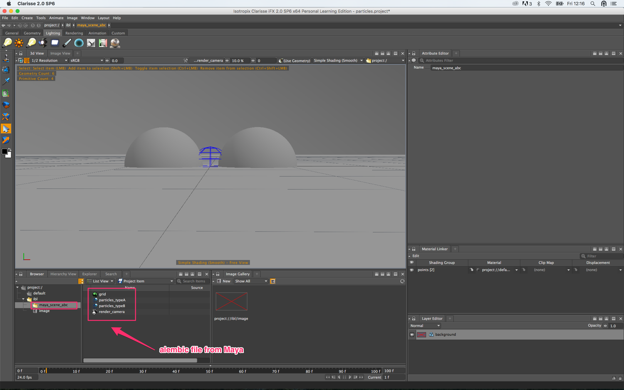624x390 pixels.
Task: Add a new tab next to Image View
Action: [x=77, y=53]
